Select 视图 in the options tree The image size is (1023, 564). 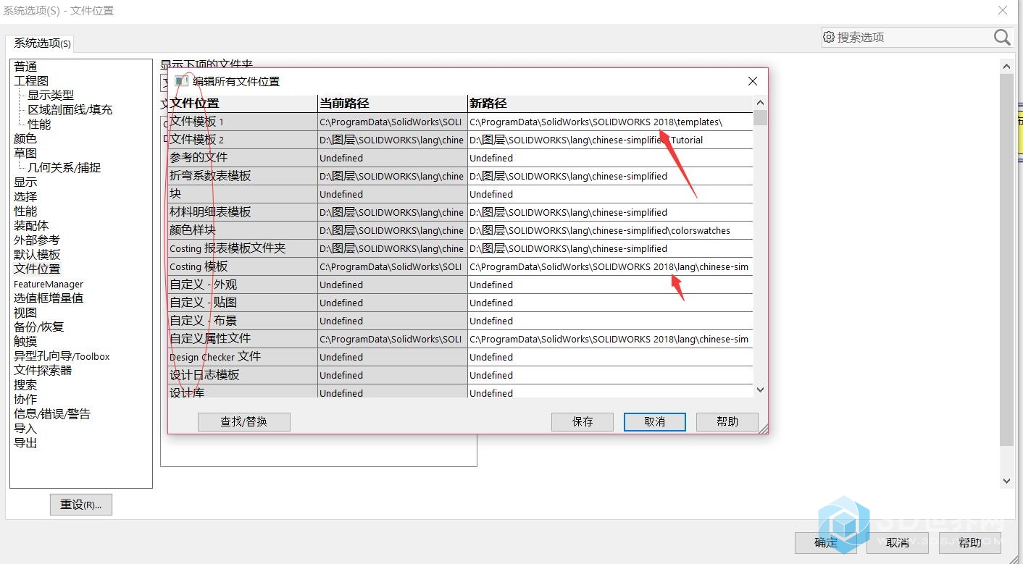coord(25,313)
